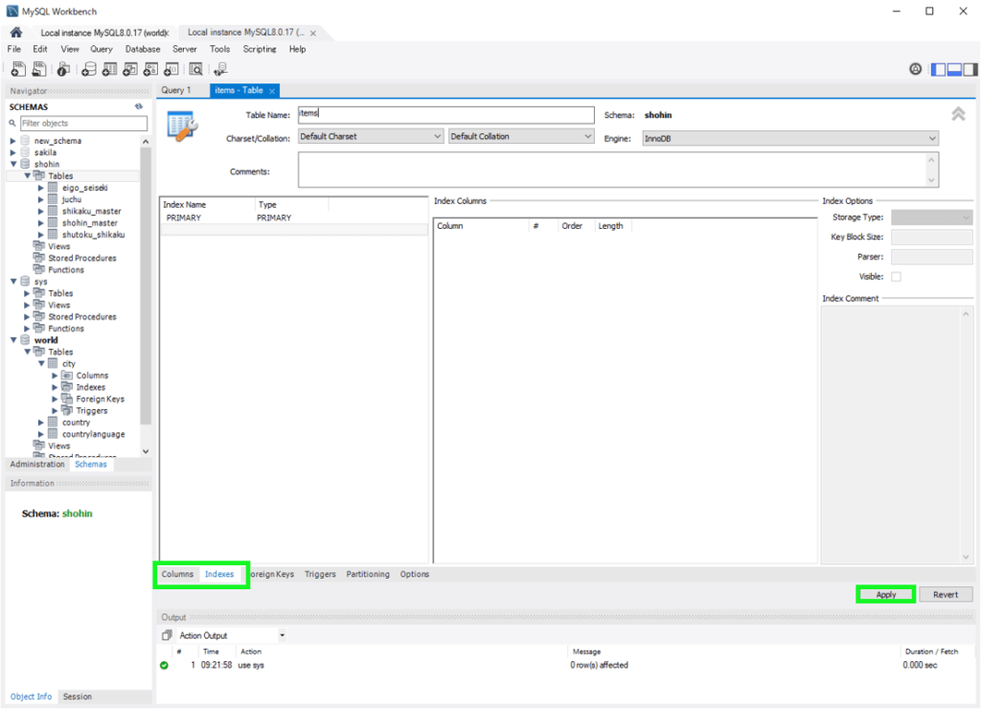This screenshot has height=709, width=981.
Task: Refresh the SCHEMAS list icon
Action: (139, 106)
